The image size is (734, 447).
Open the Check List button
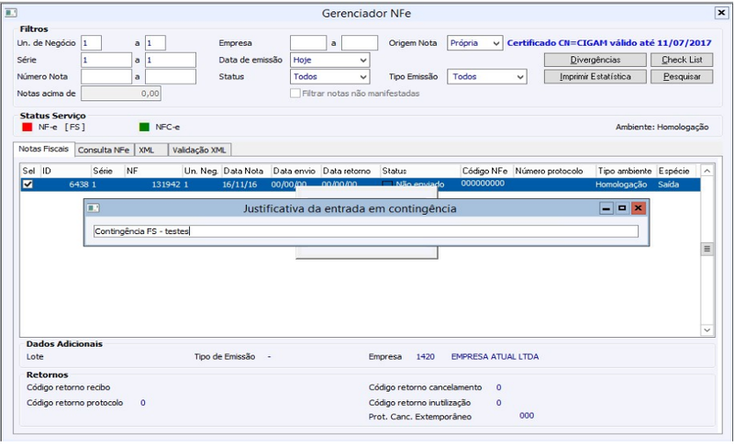click(x=682, y=60)
